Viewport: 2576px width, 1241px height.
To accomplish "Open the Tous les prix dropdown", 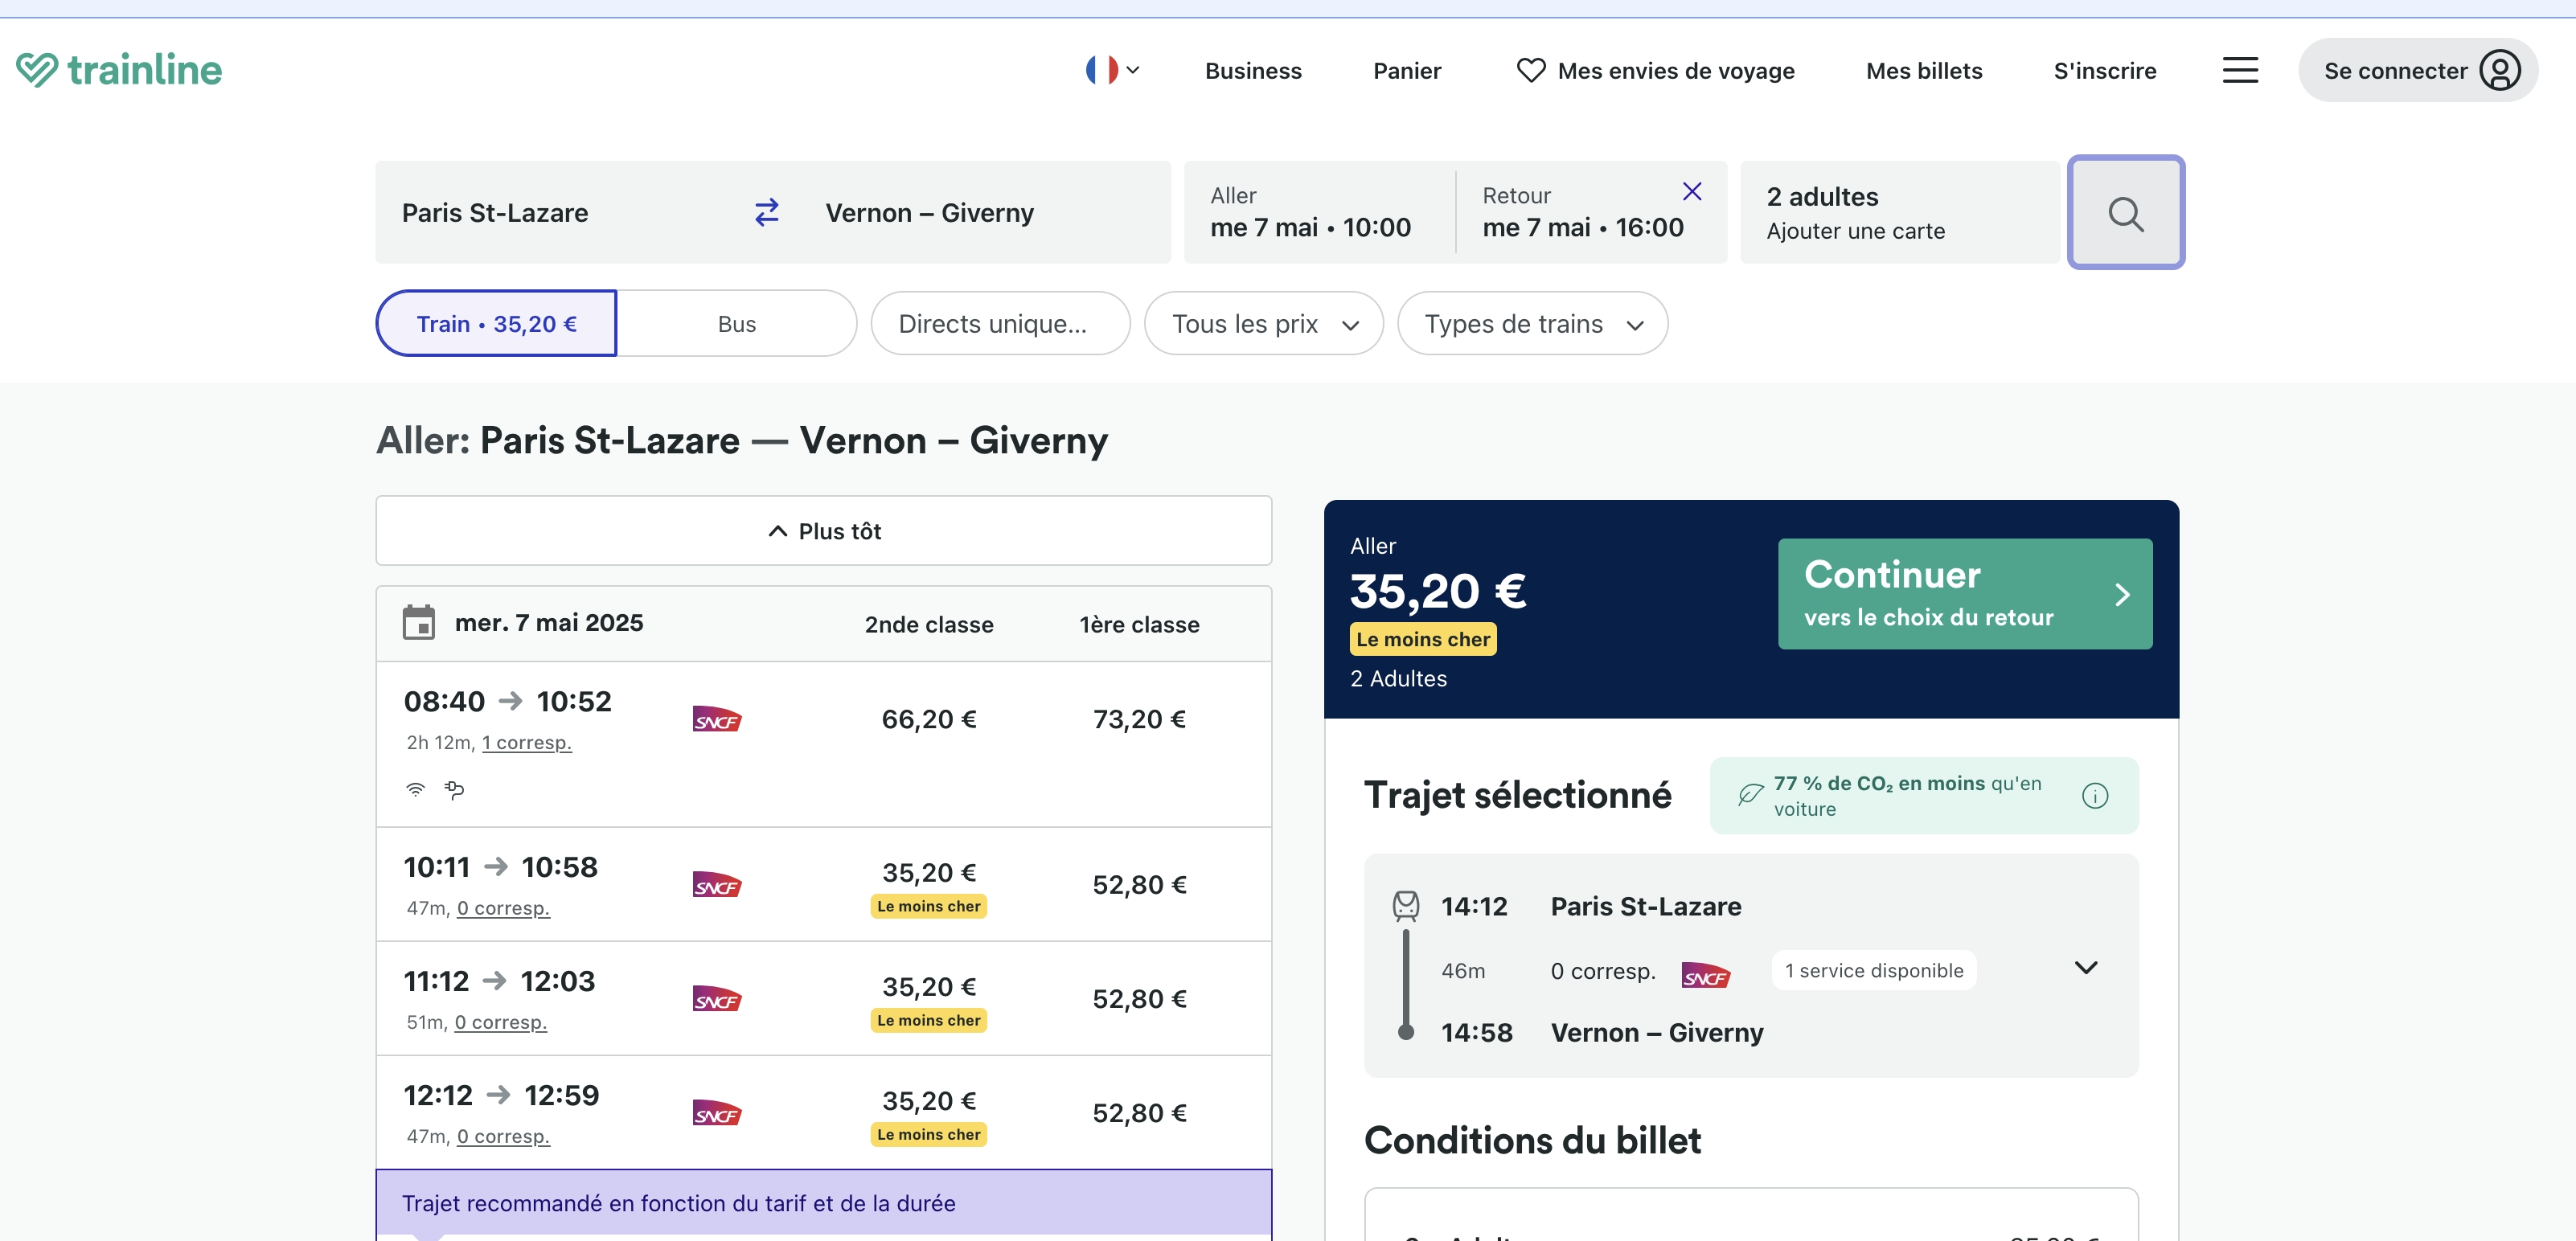I will pos(1264,323).
